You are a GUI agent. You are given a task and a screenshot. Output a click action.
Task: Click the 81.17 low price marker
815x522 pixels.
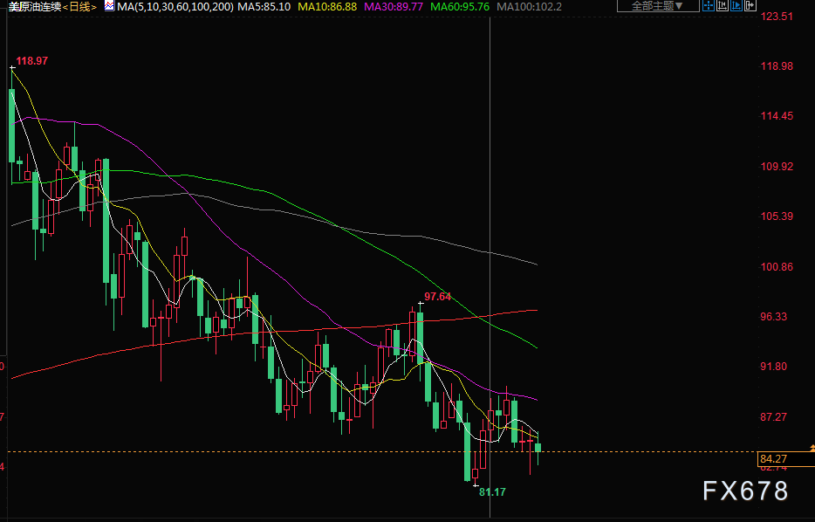492,492
